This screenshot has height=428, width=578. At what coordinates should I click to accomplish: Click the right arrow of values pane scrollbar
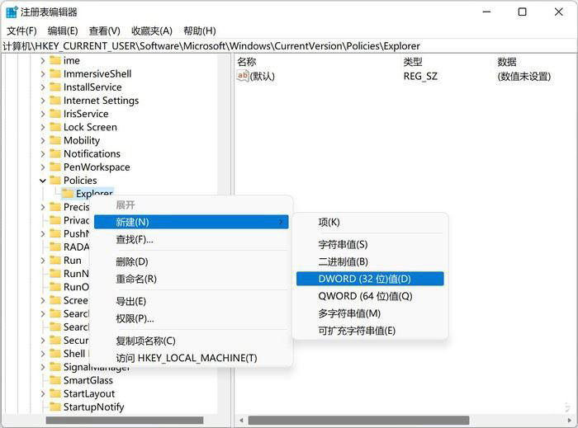[570, 420]
